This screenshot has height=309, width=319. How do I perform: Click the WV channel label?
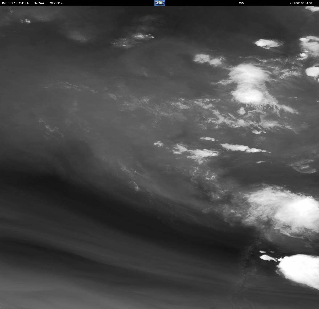pyautogui.click(x=242, y=3)
